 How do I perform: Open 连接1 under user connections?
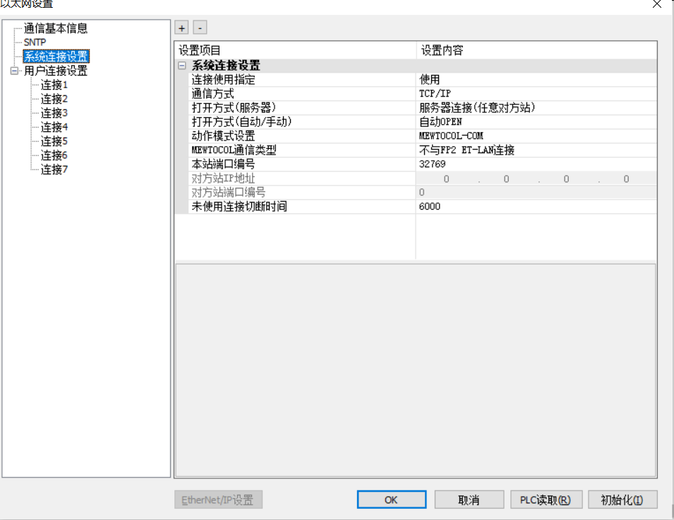[54, 85]
